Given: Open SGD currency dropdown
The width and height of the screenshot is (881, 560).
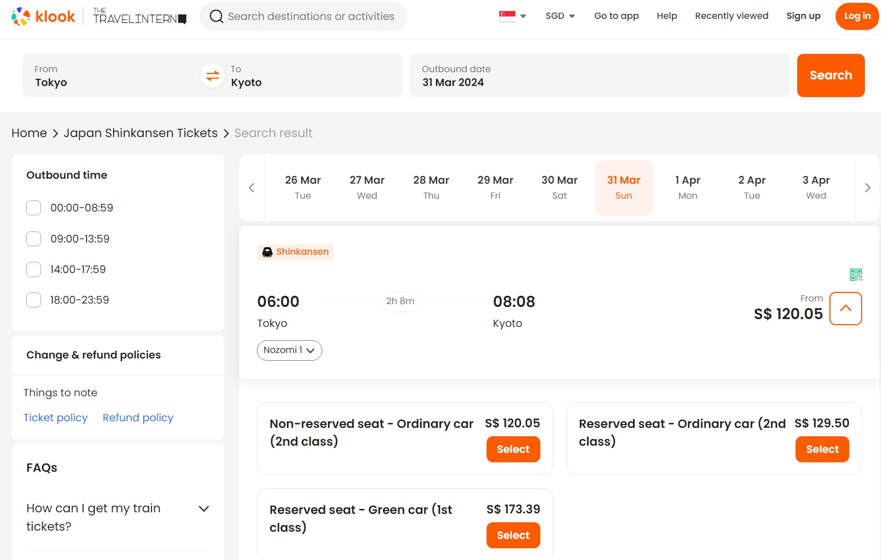Looking at the screenshot, I should coord(560,16).
